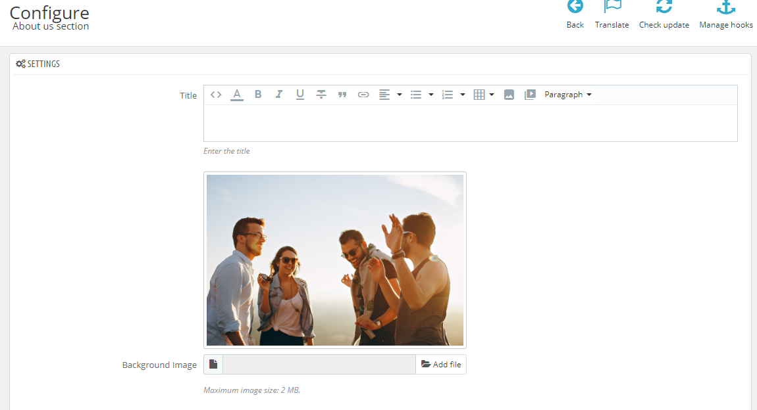This screenshot has width=757, height=410.
Task: Go Back from the configure page
Action: (575, 14)
